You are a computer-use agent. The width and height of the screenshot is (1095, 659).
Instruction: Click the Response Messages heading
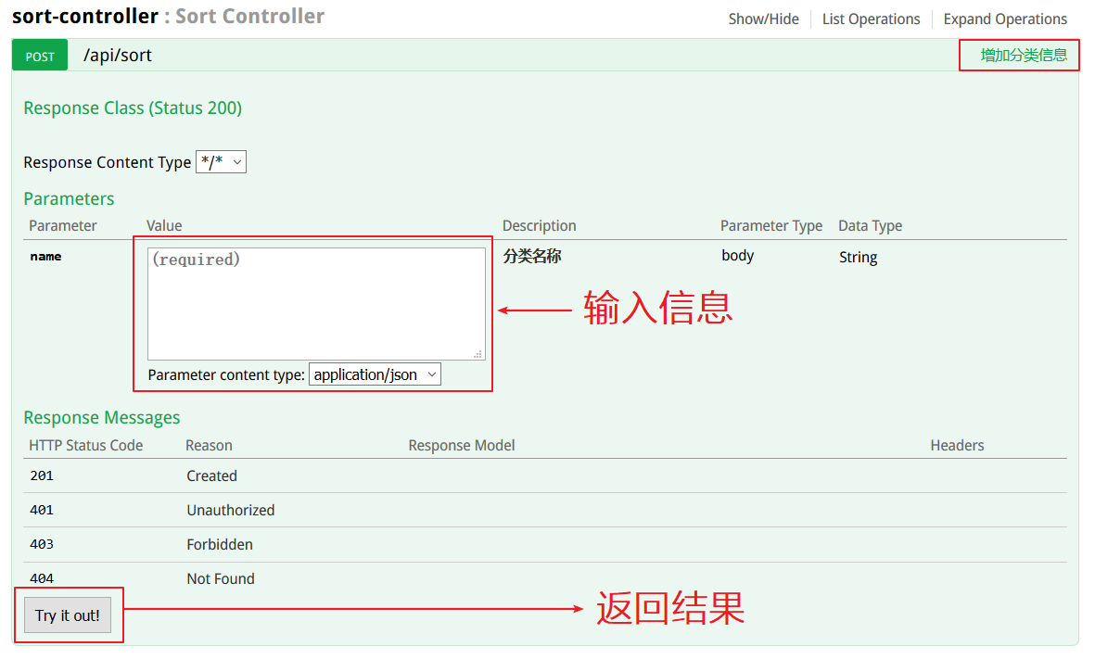coord(102,417)
